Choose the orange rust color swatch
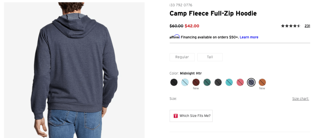The width and height of the screenshot is (317, 138). point(262,82)
